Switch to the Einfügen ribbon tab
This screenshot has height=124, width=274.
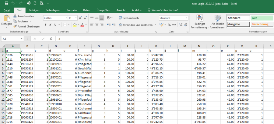coord(34,10)
